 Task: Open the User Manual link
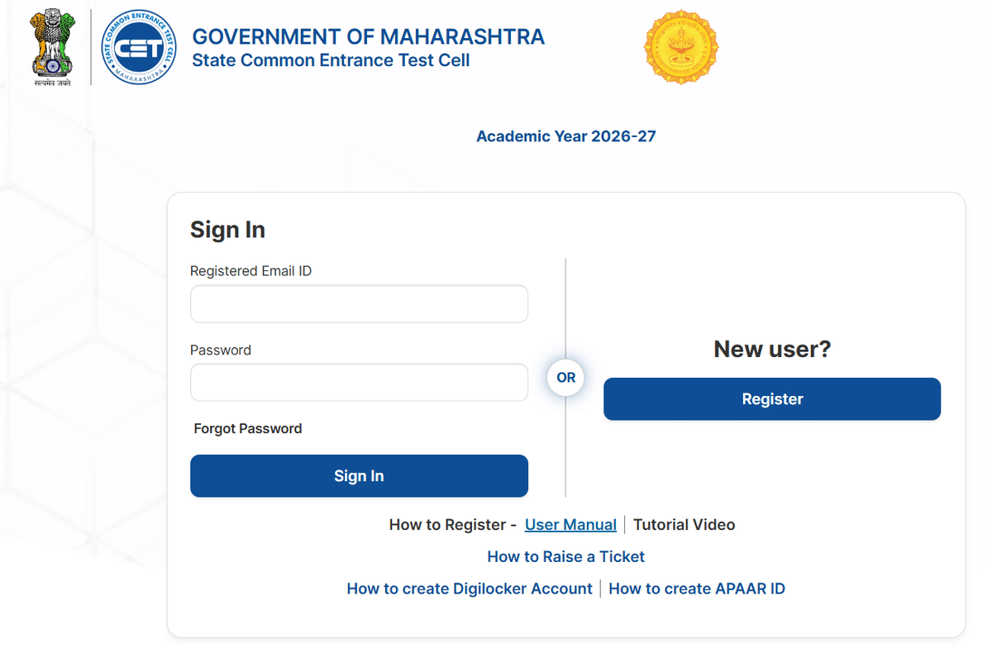point(570,524)
